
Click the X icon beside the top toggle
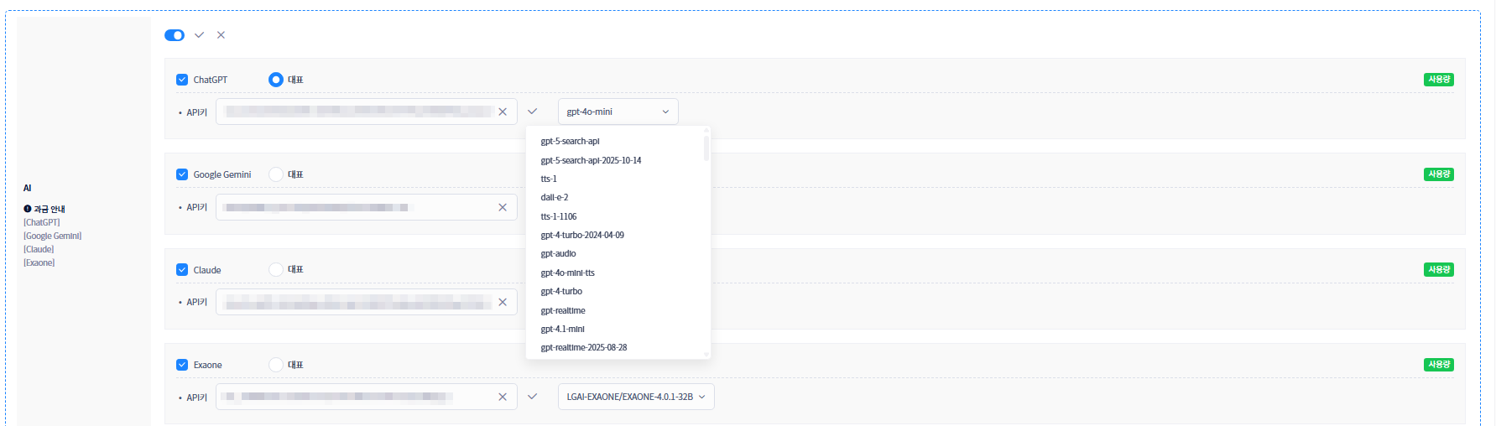221,35
